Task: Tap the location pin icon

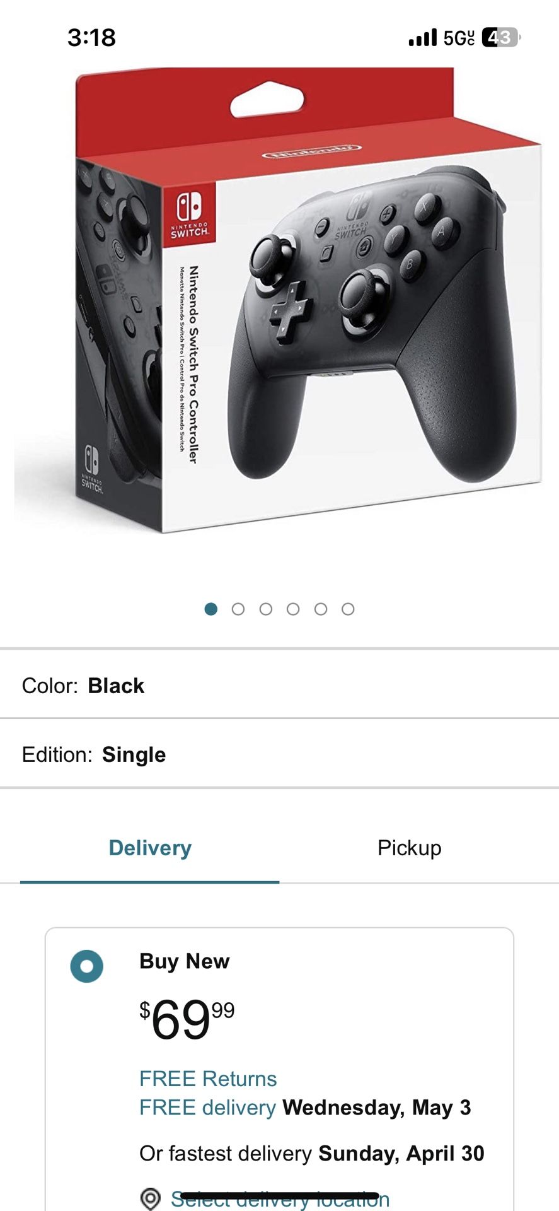Action: (150, 1199)
